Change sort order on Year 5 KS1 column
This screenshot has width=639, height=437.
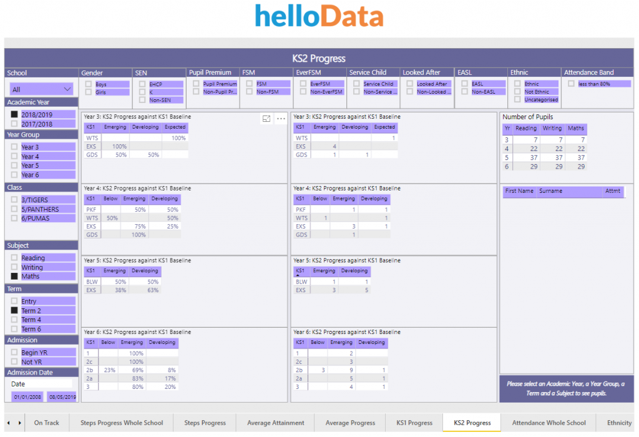click(300, 271)
